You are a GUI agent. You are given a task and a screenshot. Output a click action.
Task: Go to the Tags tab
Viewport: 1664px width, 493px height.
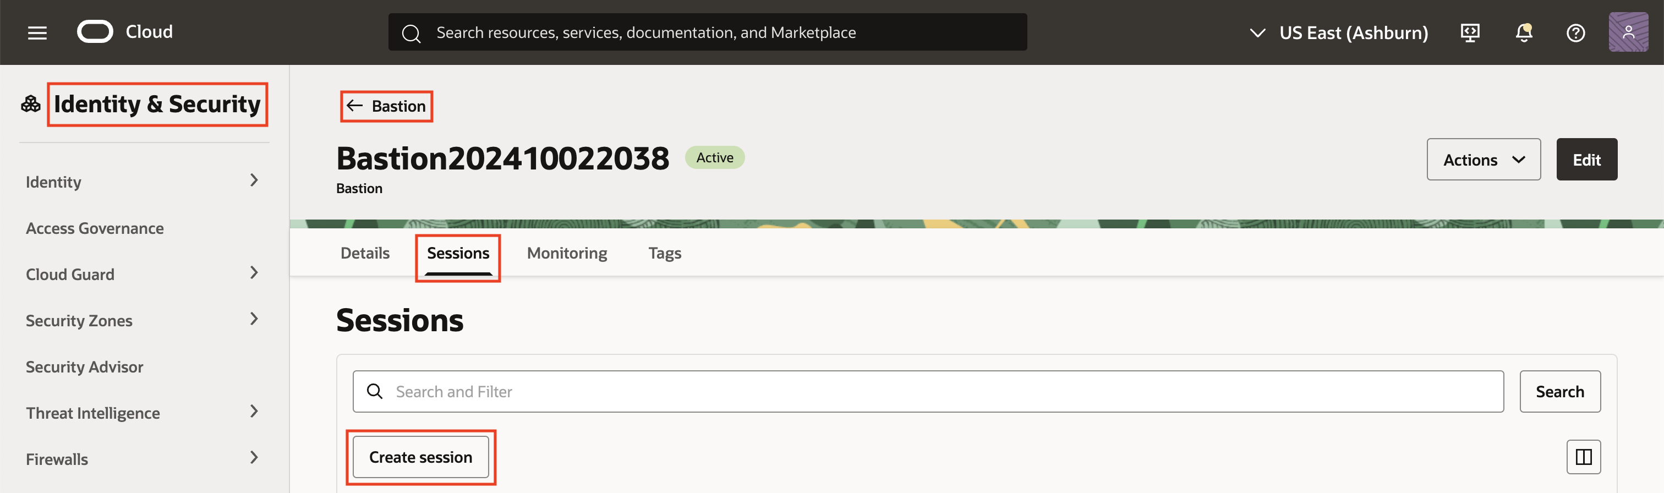click(665, 253)
